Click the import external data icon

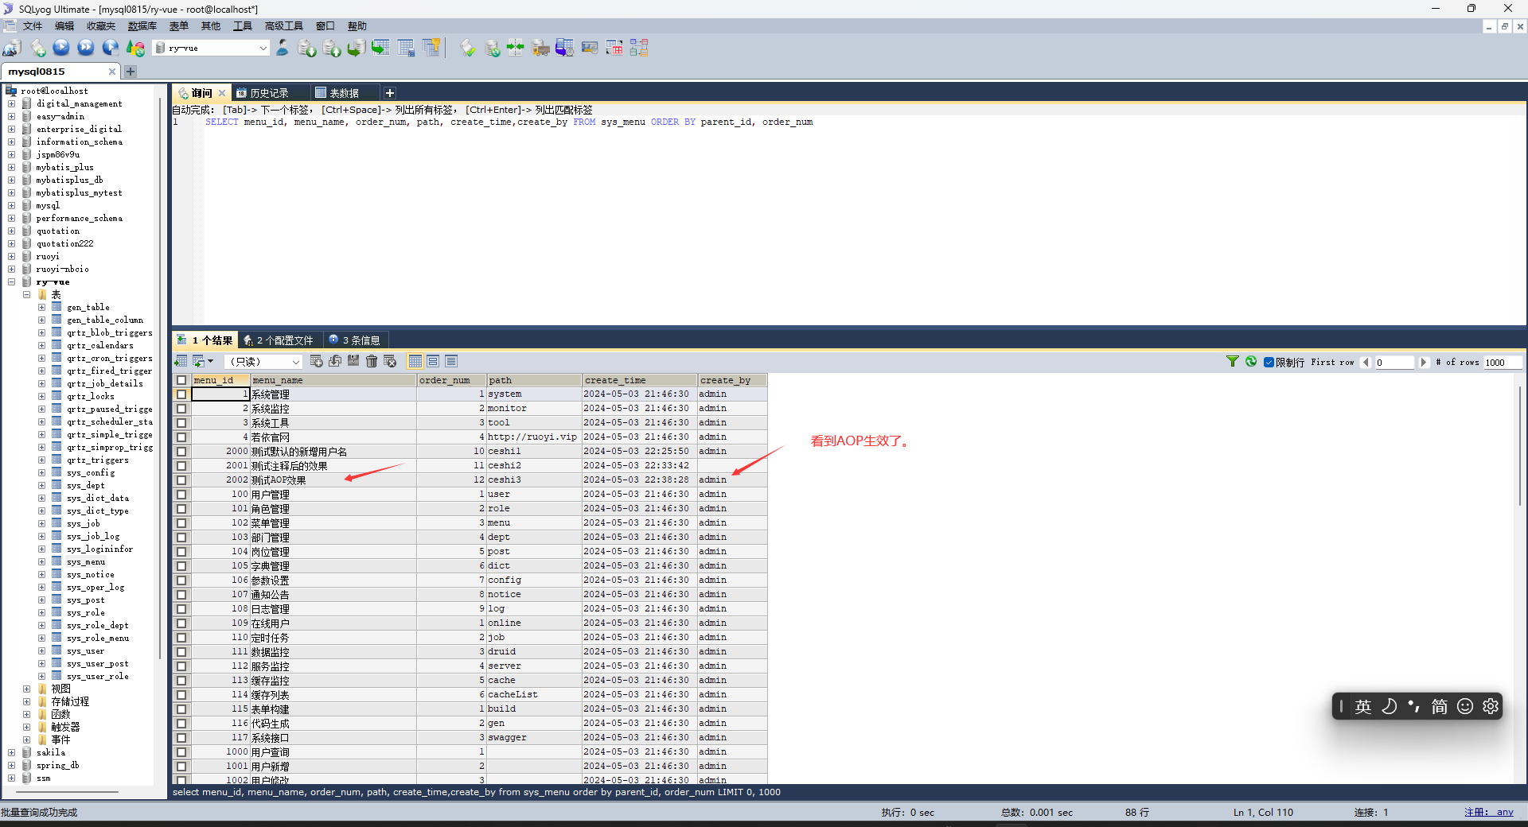coord(306,49)
